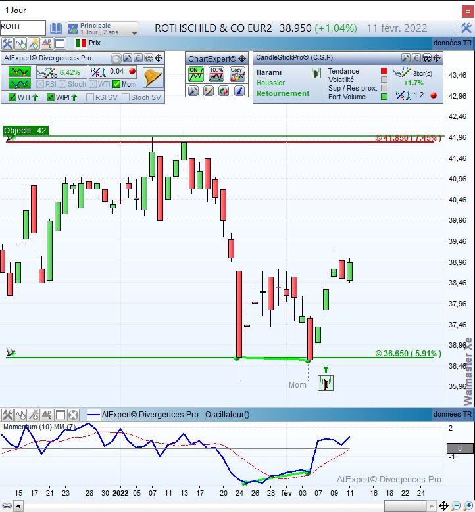Open the AP alert tool in price toolbar
Image resolution: width=475 pixels, height=512 pixels.
tap(47, 43)
